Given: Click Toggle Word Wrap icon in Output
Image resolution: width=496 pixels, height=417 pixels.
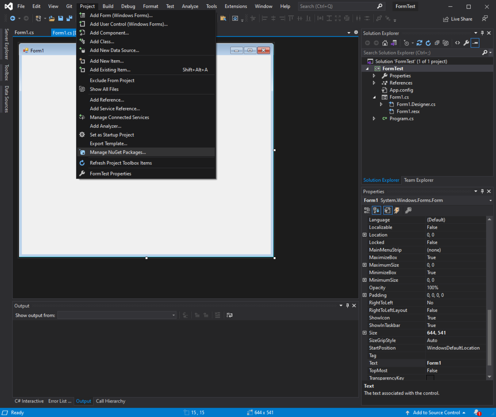Looking at the screenshot, I should click(229, 315).
